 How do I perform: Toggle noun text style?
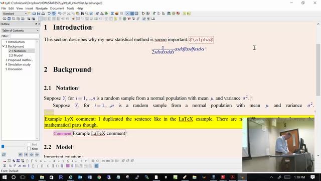102,14
